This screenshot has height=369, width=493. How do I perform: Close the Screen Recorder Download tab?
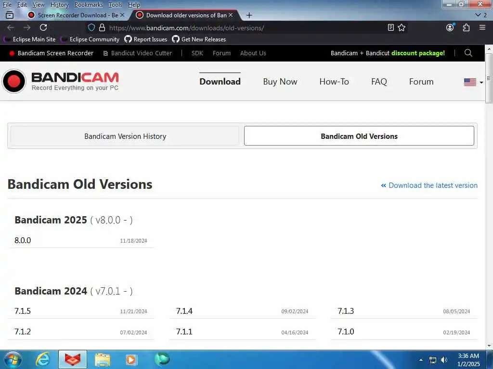[x=122, y=15]
